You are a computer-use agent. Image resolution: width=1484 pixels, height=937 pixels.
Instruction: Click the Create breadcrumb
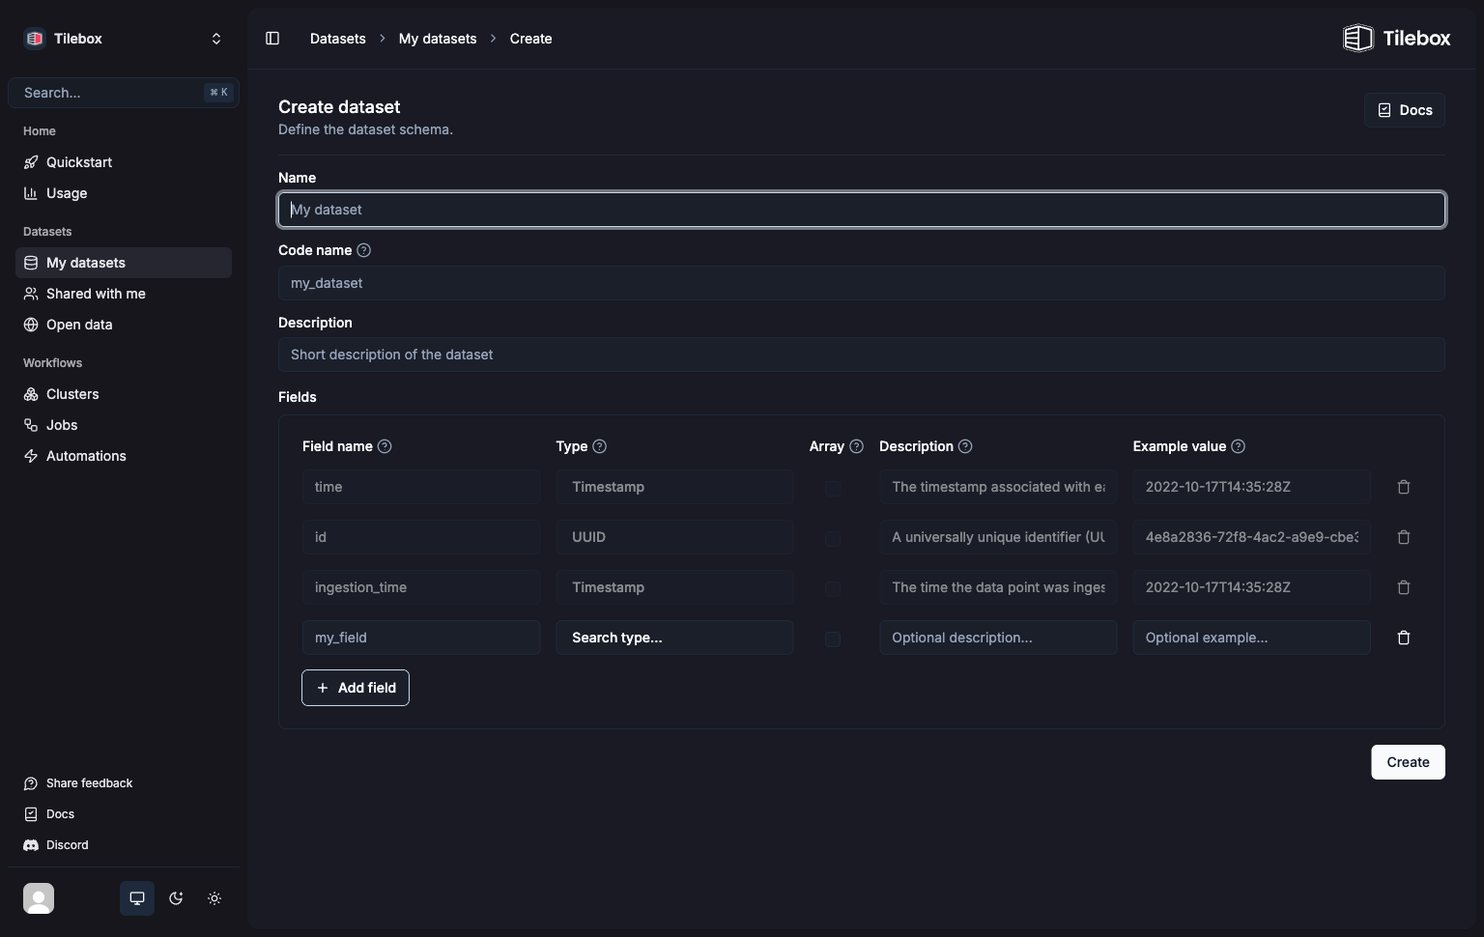pyautogui.click(x=531, y=39)
